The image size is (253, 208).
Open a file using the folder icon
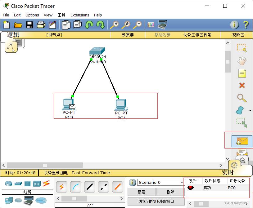point(18,25)
